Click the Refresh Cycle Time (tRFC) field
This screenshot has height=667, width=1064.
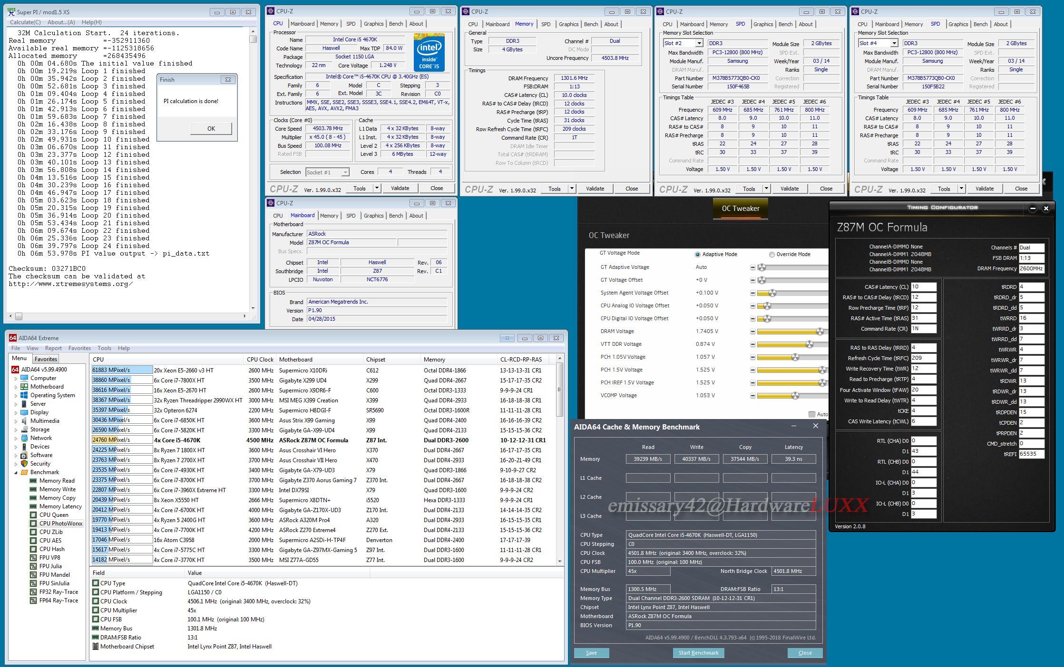(x=923, y=358)
